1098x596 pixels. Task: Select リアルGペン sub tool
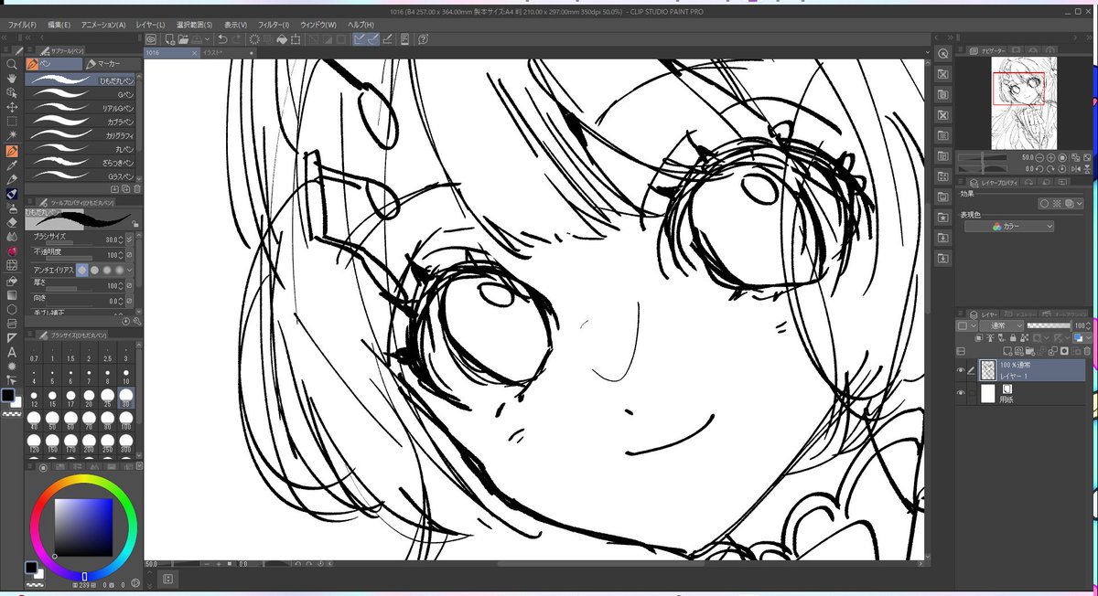81,108
